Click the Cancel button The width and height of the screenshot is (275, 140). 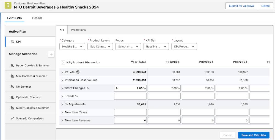[228, 135]
